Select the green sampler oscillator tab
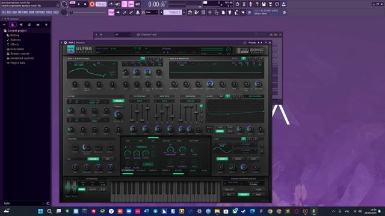 click(x=244, y=59)
